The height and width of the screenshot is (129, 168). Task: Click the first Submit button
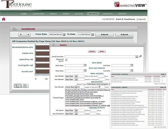tap(105, 34)
